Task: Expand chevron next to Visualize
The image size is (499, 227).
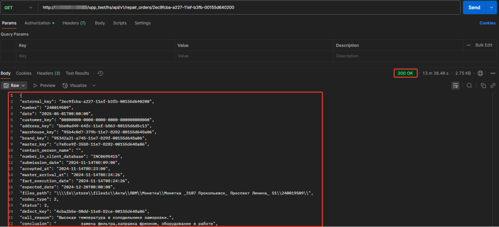Action: click(93, 86)
